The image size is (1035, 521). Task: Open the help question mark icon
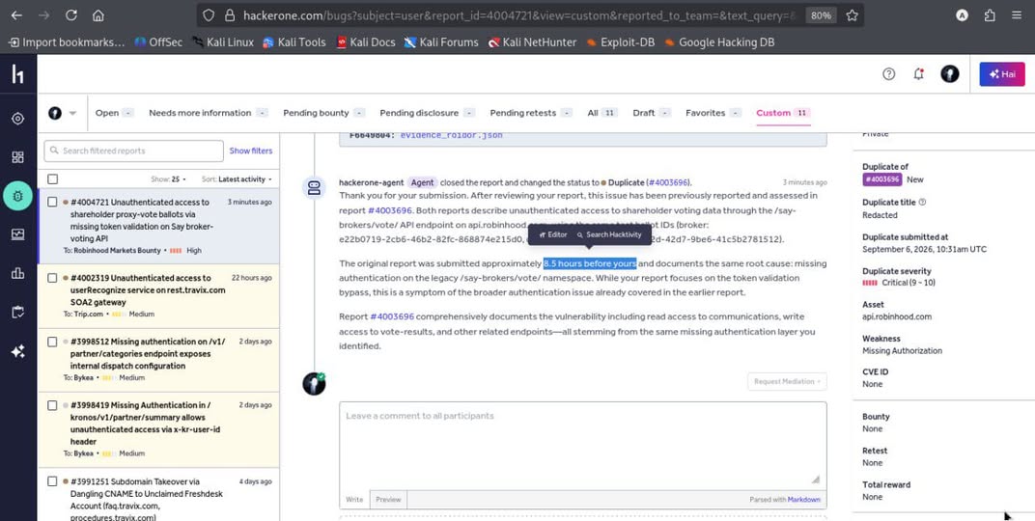pyautogui.click(x=888, y=74)
